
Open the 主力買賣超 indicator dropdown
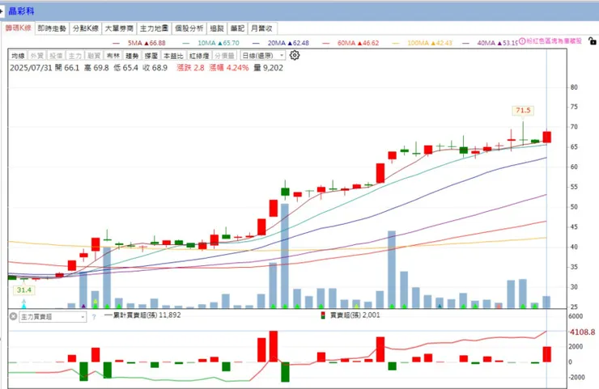(x=53, y=317)
